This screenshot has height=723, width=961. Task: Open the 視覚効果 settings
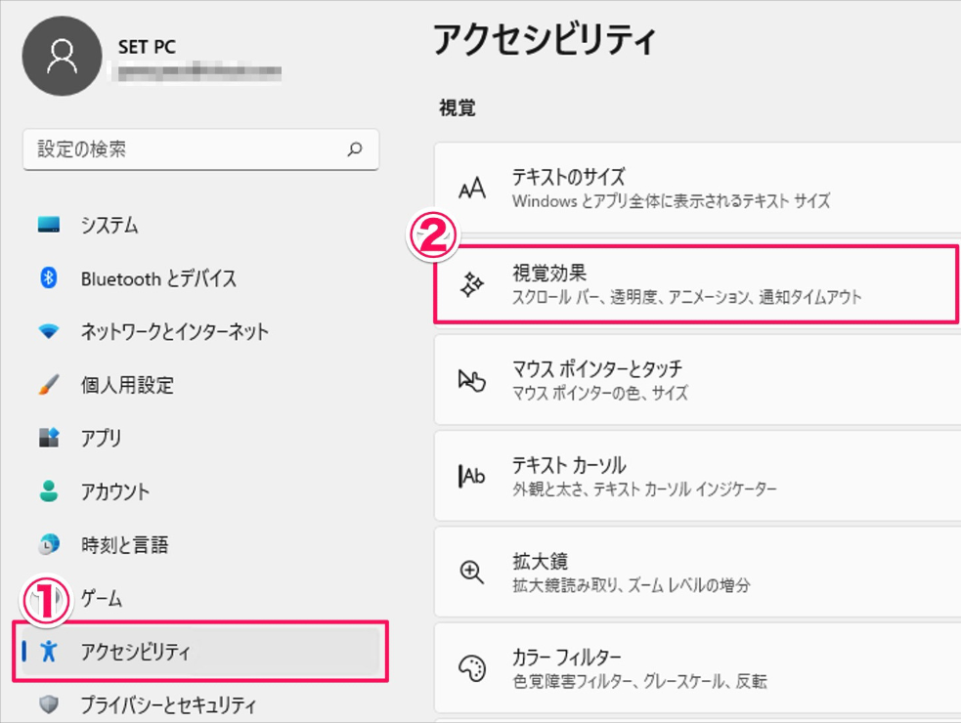pos(694,284)
